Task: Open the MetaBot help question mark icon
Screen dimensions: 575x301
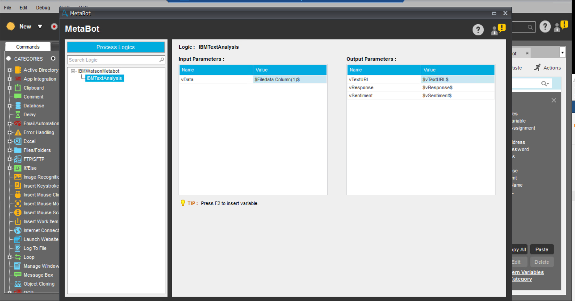Action: (x=478, y=30)
